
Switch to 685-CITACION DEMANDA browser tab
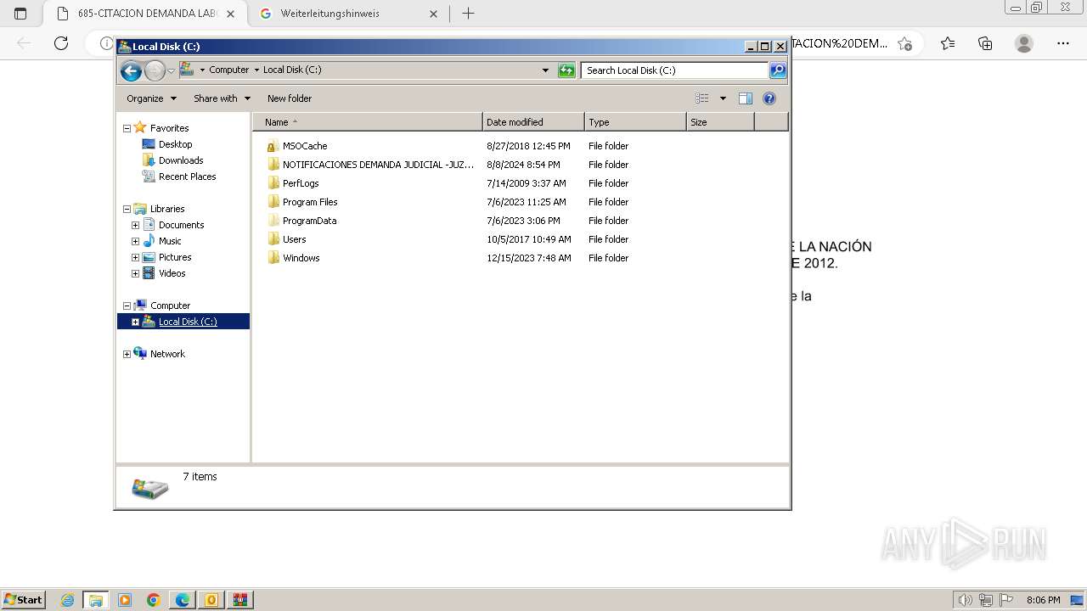click(144, 14)
